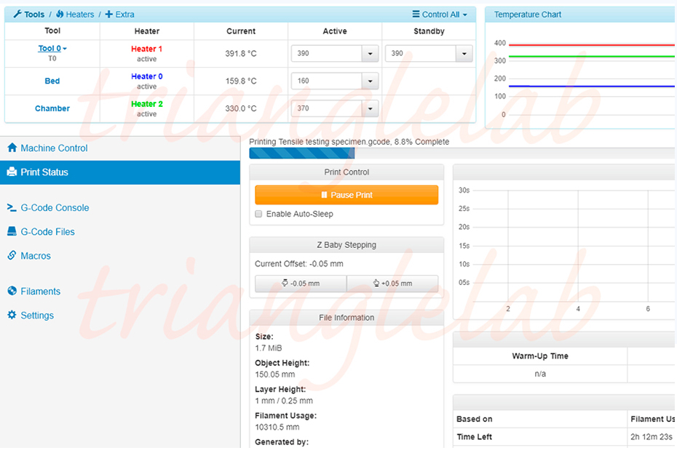The image size is (677, 461).
Task: Lower Z baby step by -0.05 mm
Action: [x=301, y=284]
